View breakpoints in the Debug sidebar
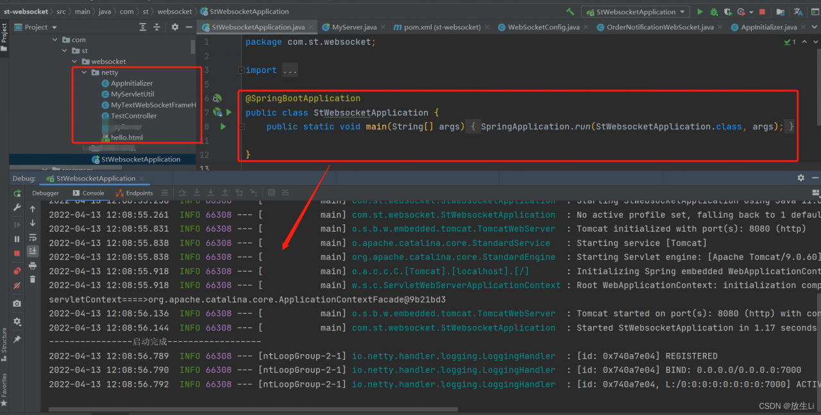 [17, 271]
